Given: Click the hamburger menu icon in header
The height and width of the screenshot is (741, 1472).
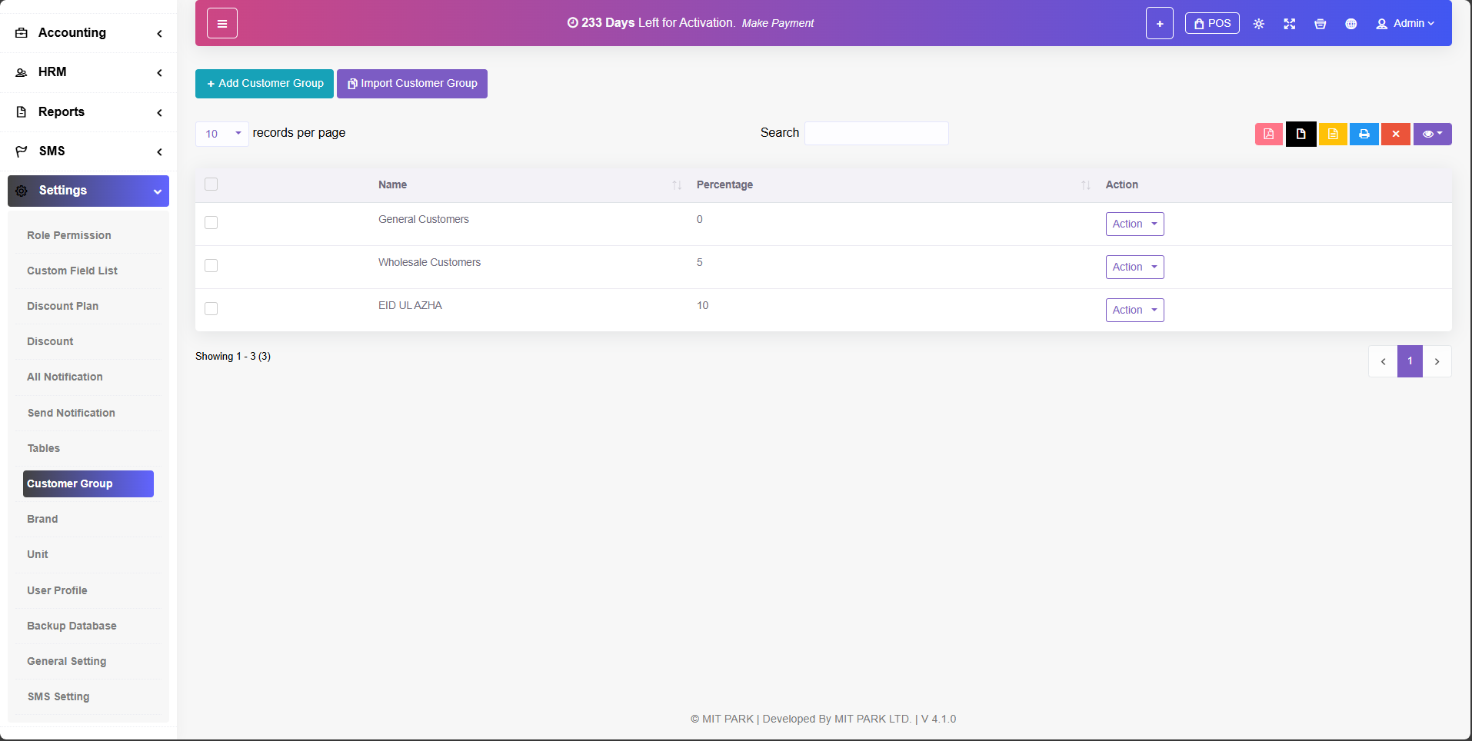Looking at the screenshot, I should [x=221, y=24].
